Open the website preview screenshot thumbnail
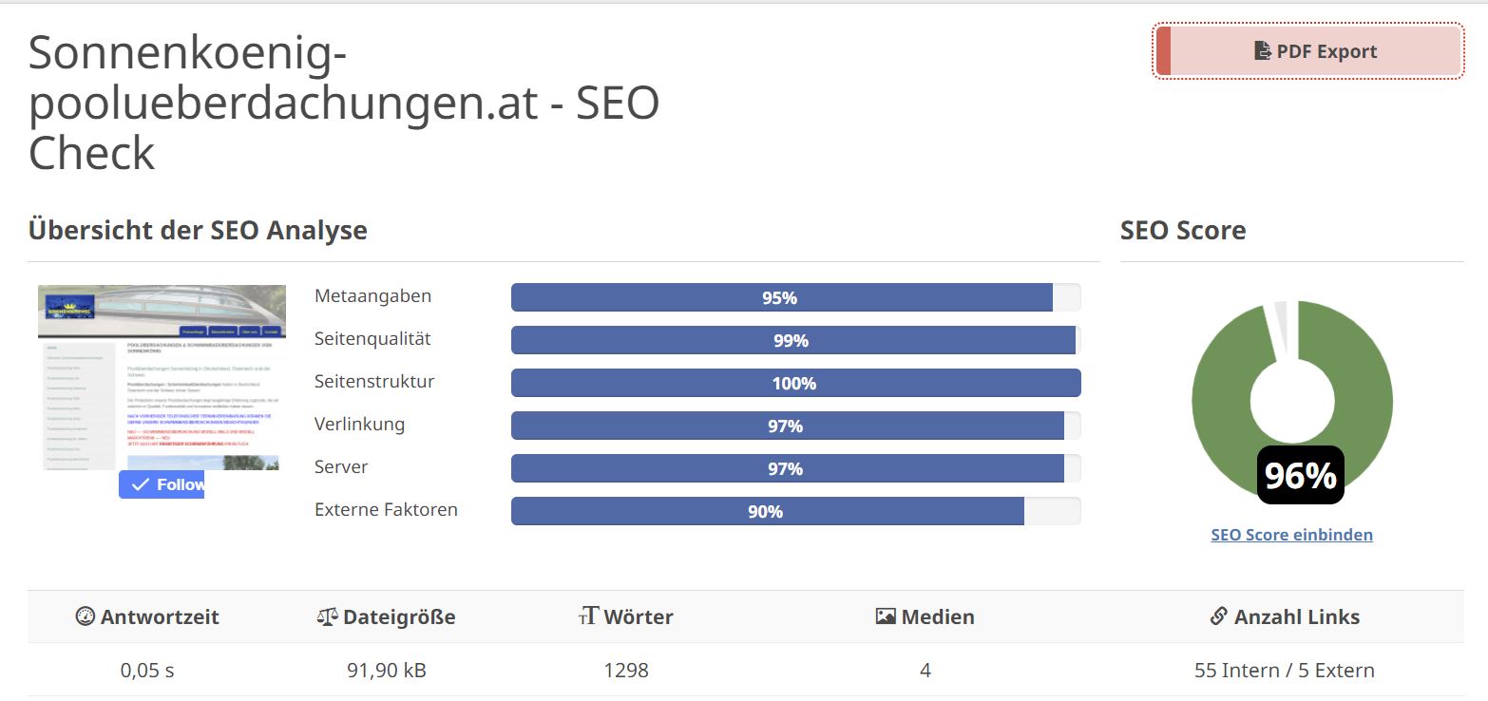The width and height of the screenshot is (1488, 701). click(x=162, y=377)
